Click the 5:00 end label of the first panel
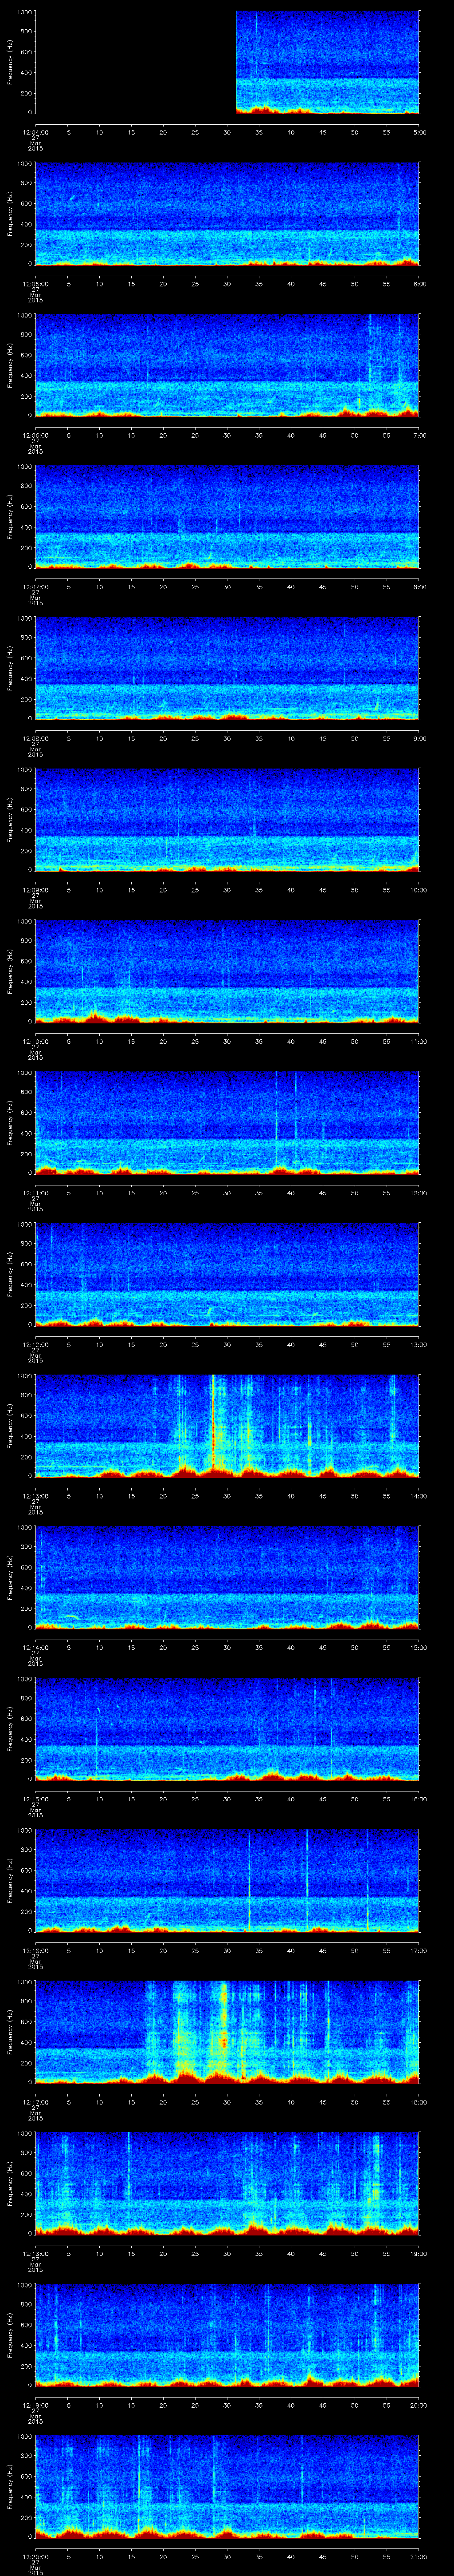 (x=419, y=131)
